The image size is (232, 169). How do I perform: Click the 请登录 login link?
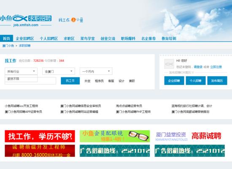(198, 67)
